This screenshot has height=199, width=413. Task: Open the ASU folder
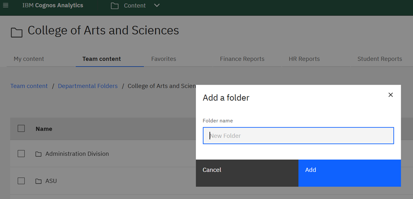click(x=51, y=181)
